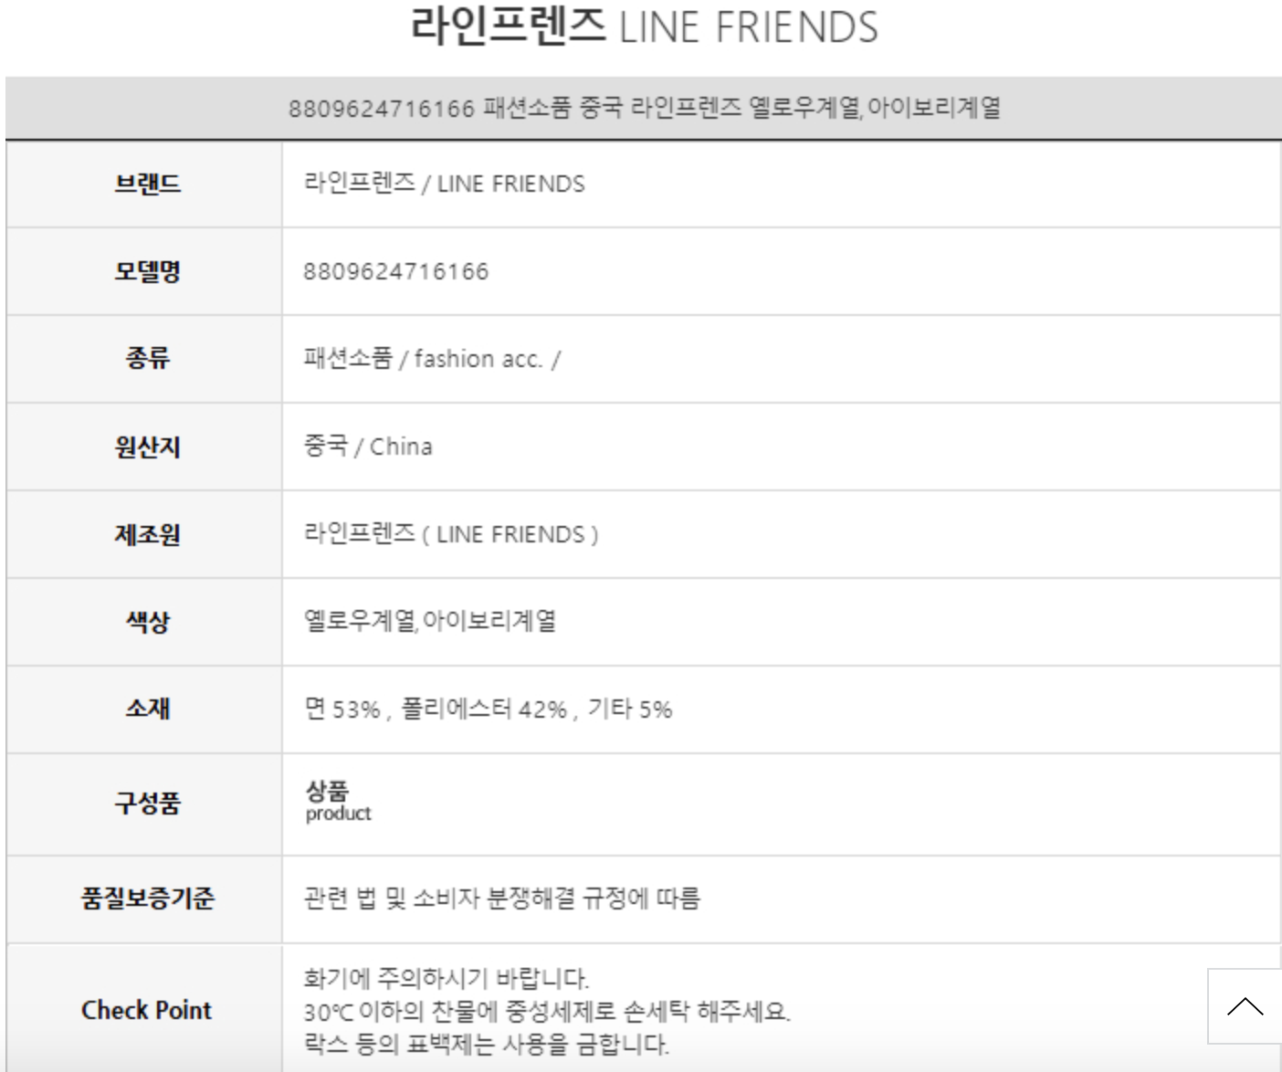The image size is (1282, 1072).
Task: Click the 모델명 row label
Action: [147, 271]
